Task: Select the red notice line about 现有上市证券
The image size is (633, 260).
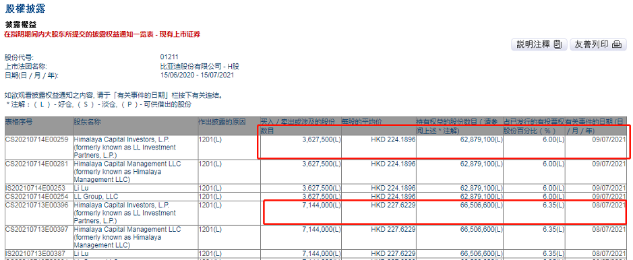Action: 102,34
